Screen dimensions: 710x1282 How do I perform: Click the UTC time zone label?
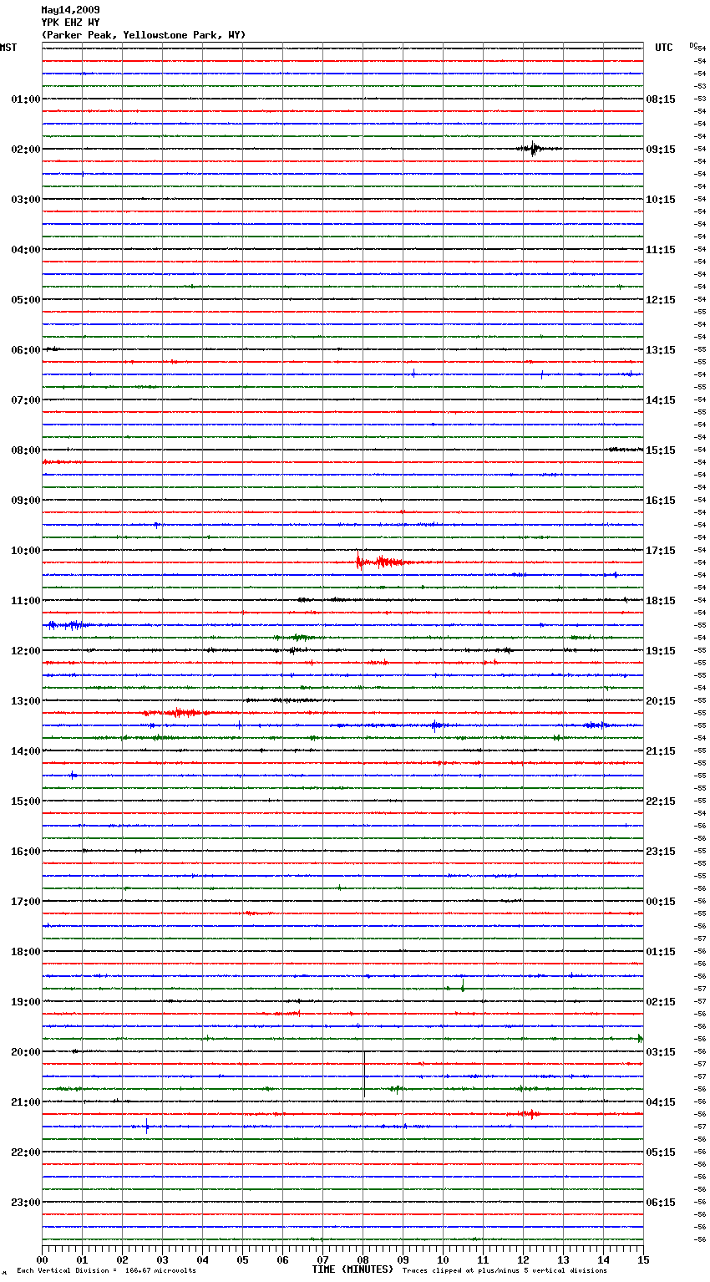click(663, 48)
